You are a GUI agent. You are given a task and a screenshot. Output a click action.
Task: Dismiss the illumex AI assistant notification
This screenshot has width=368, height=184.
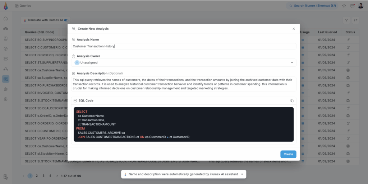pos(242,174)
